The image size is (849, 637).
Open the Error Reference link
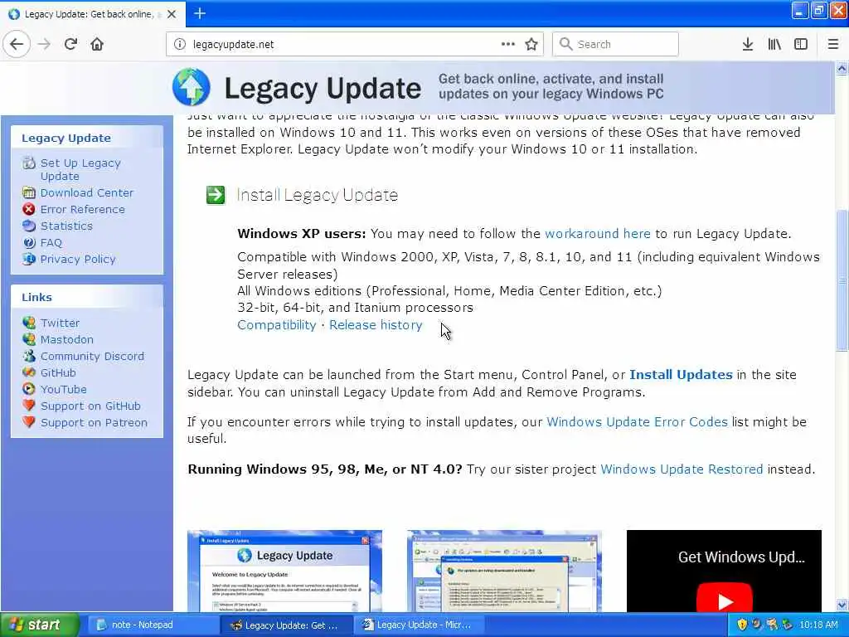point(82,209)
